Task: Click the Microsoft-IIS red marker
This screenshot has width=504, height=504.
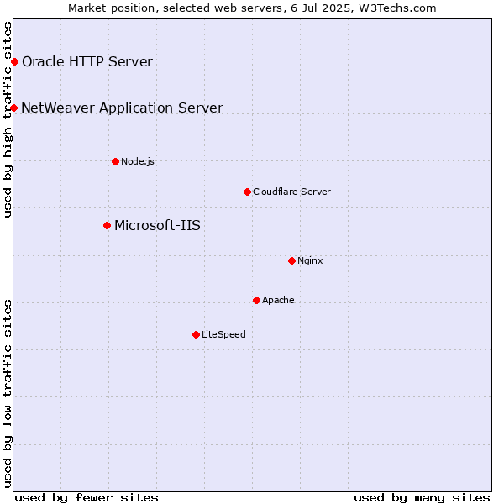Action: pyautogui.click(x=108, y=226)
